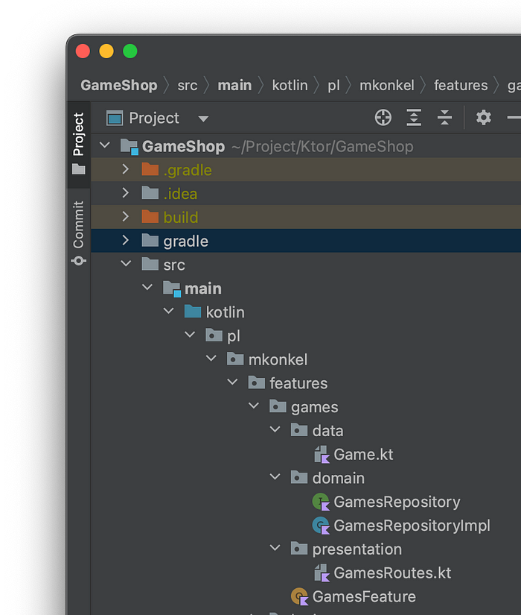Viewport: 521px width, 615px height.
Task: Expand the build folder
Action: click(x=125, y=216)
